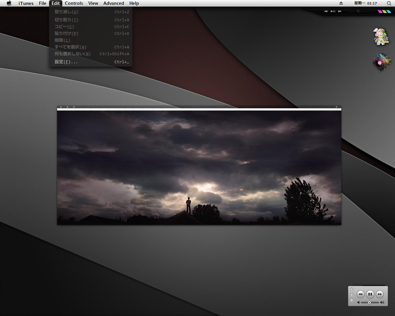Click the volume slider in top-right mini bar
Viewport: 395px width, 316px height.
click(x=358, y=11)
